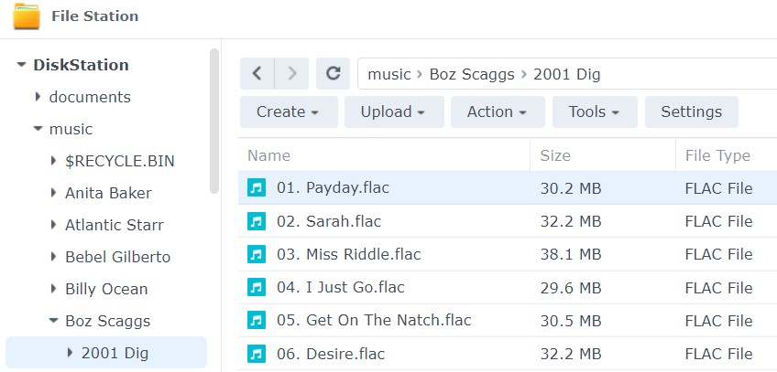
Task: Refresh the current folder listing
Action: 333,74
